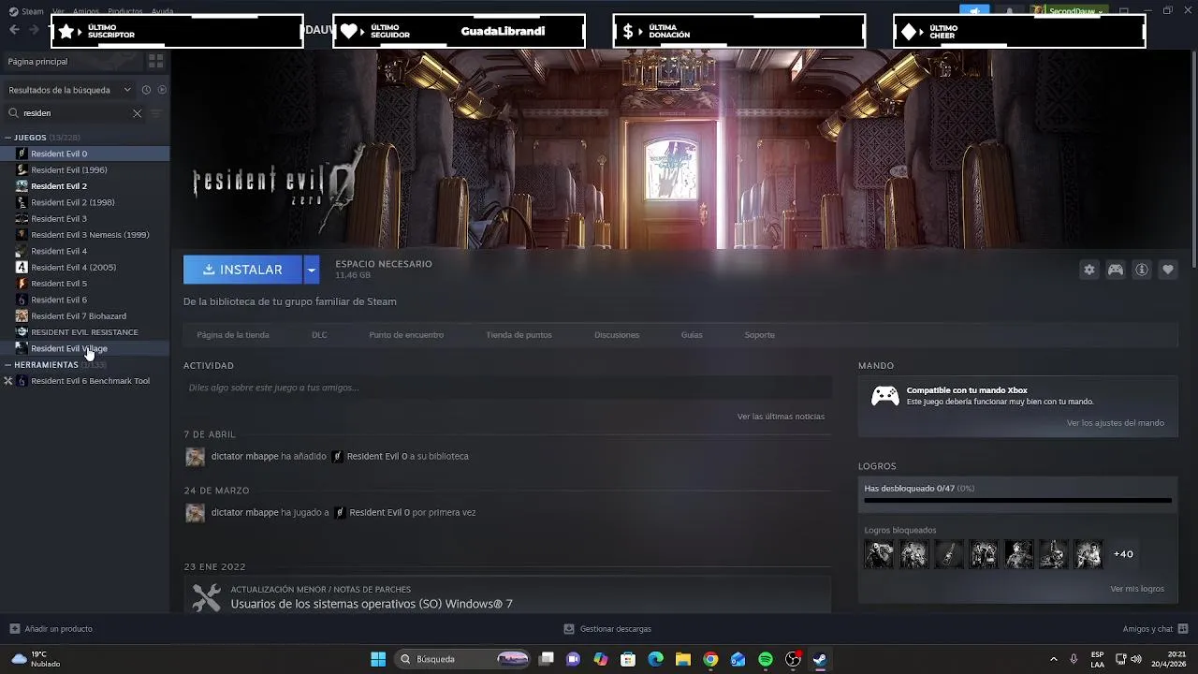Click the library search field containing residen
This screenshot has width=1198, height=674.
75,113
